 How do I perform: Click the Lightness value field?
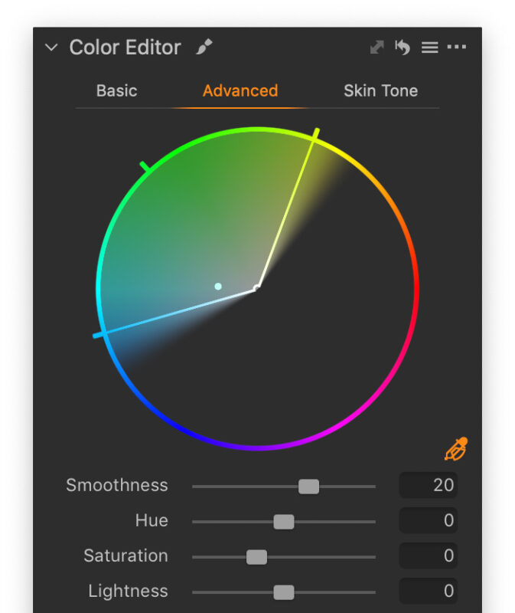[428, 591]
